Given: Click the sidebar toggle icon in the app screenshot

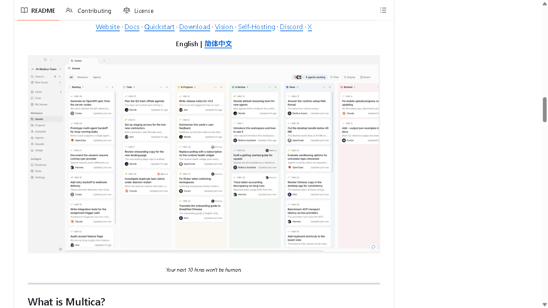Looking at the screenshot, I should coord(45,60).
